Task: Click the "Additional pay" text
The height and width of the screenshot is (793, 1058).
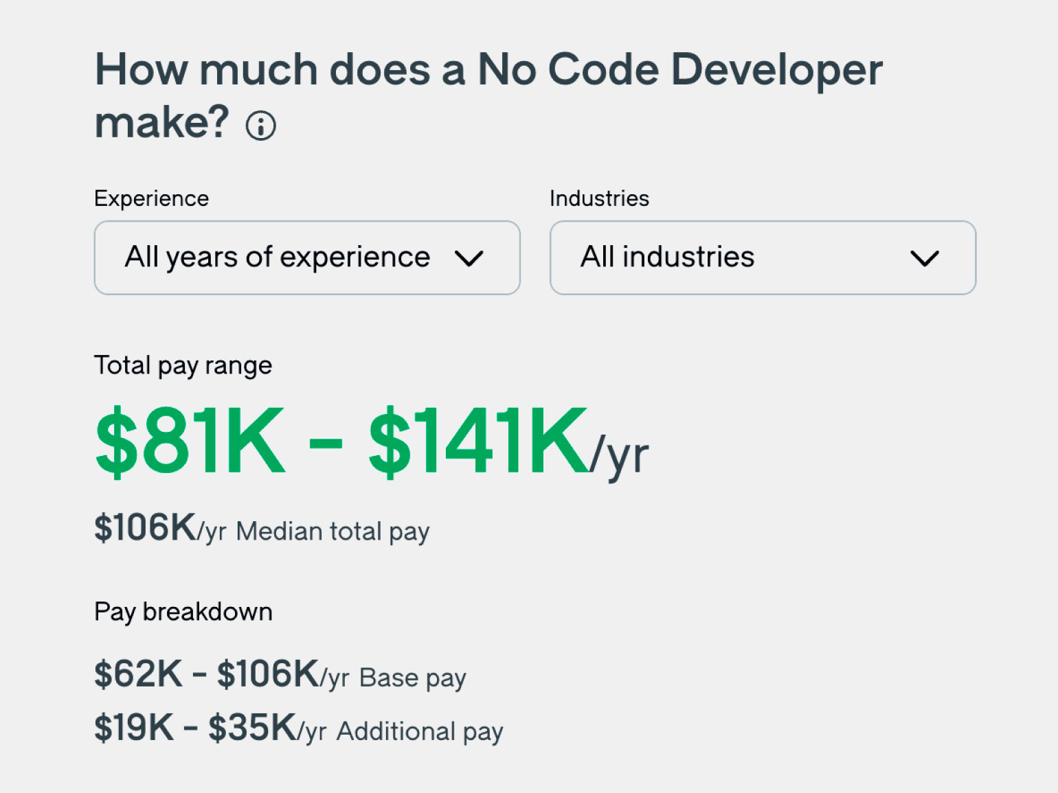Action: (x=419, y=732)
